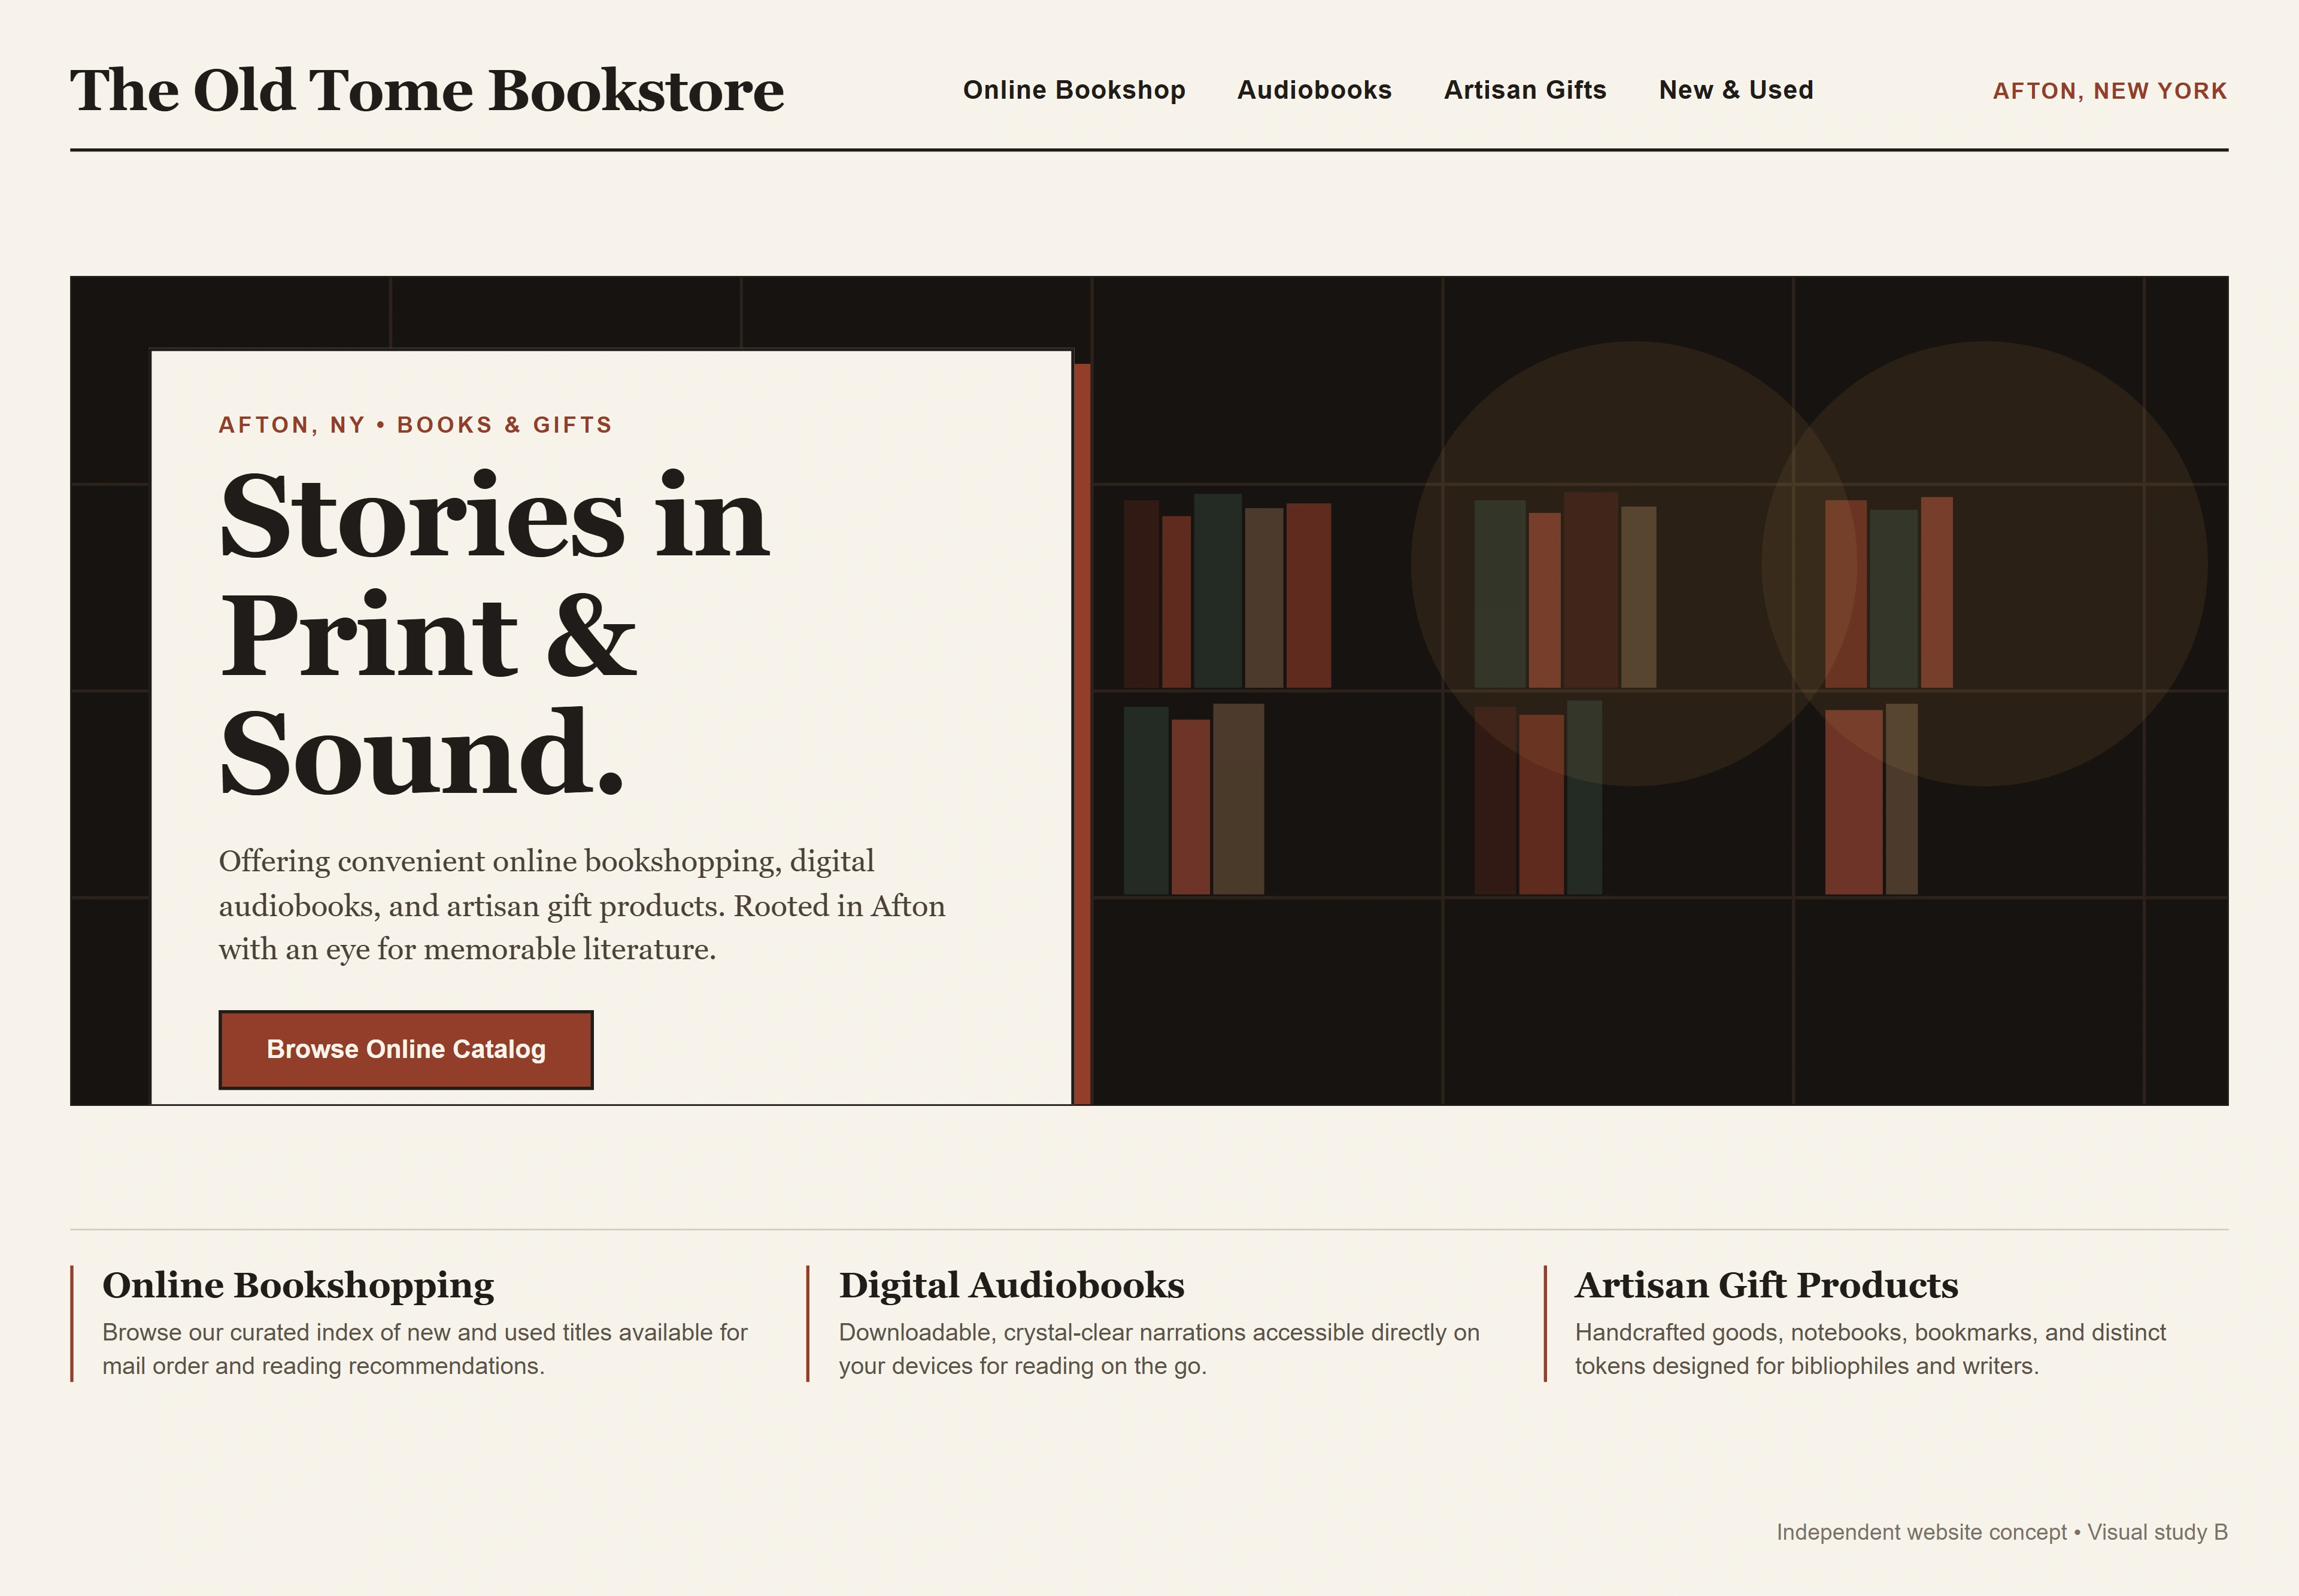This screenshot has width=2299, height=1596.
Task: Click the AFTON, NEW YORK header label
Action: pyautogui.click(x=2110, y=91)
